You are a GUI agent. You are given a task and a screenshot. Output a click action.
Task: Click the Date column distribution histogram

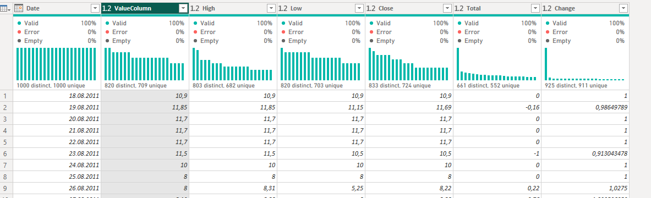click(57, 64)
